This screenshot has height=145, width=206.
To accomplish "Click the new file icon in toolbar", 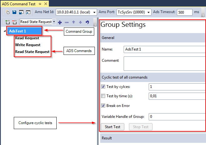I will (8, 12).
